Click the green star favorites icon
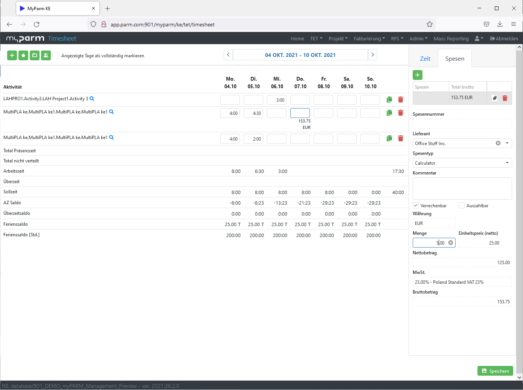Image resolution: width=523 pixels, height=390 pixels. pyautogui.click(x=23, y=55)
